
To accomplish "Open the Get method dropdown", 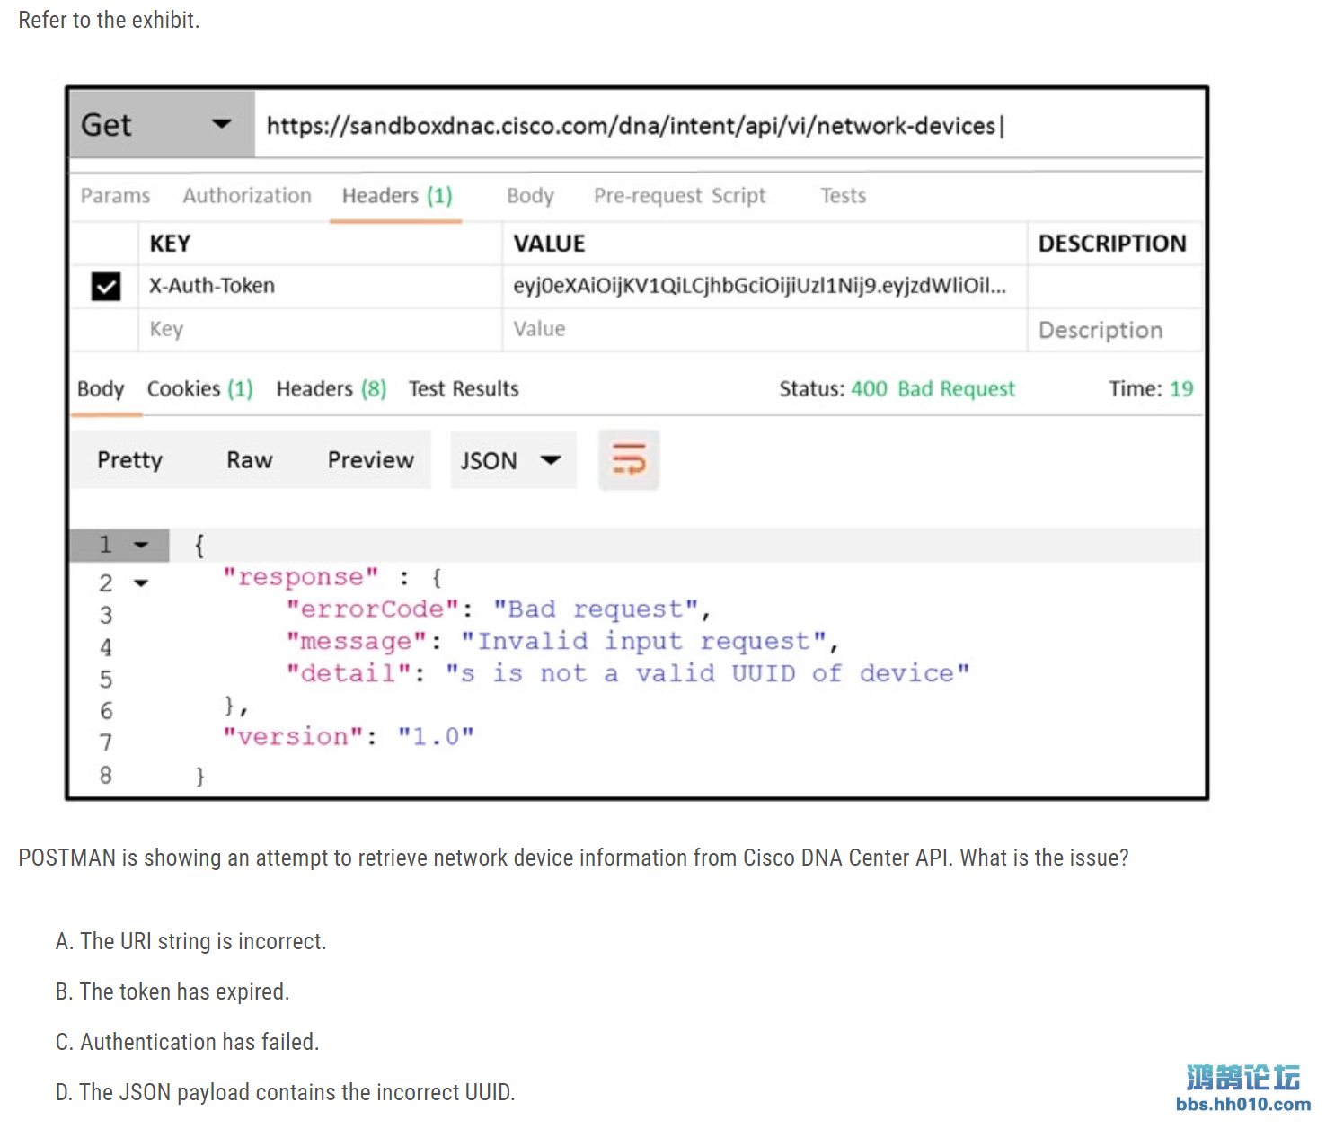I will pos(163,124).
